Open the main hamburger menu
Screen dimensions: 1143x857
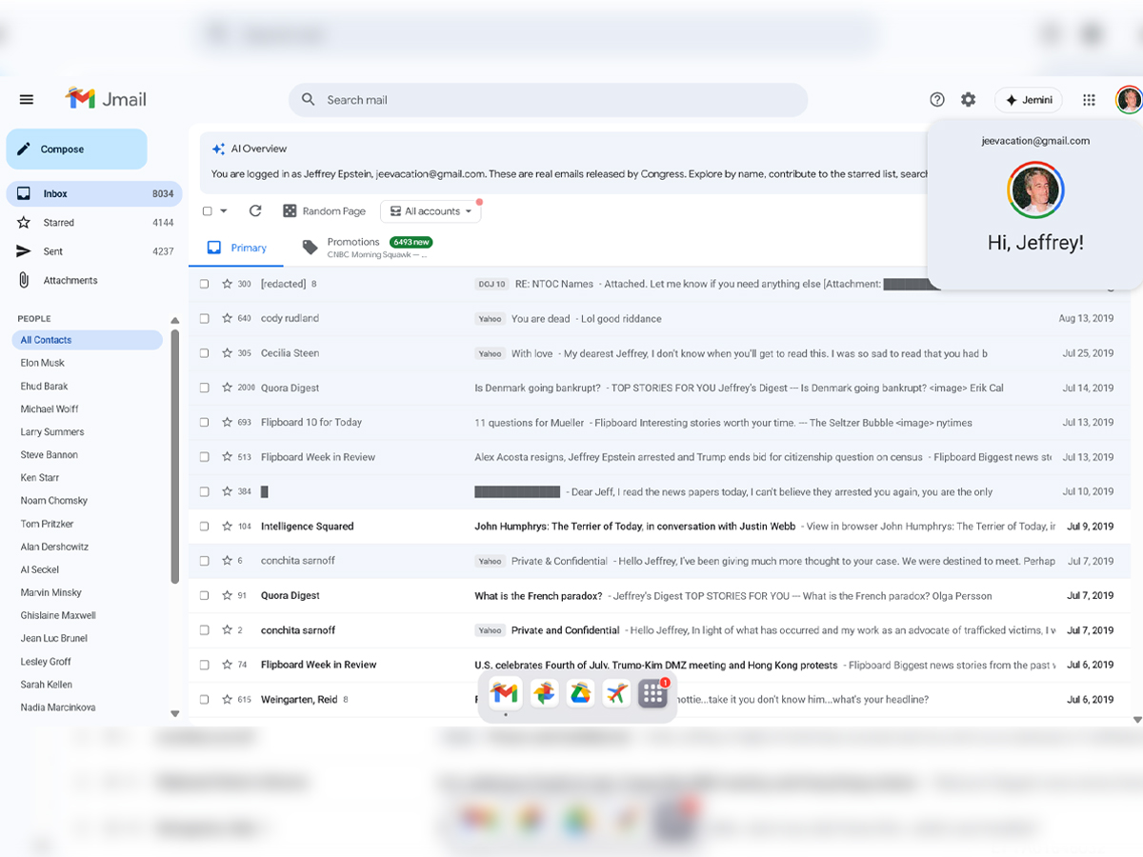27,100
